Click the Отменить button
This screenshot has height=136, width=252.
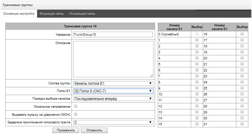click(94, 130)
